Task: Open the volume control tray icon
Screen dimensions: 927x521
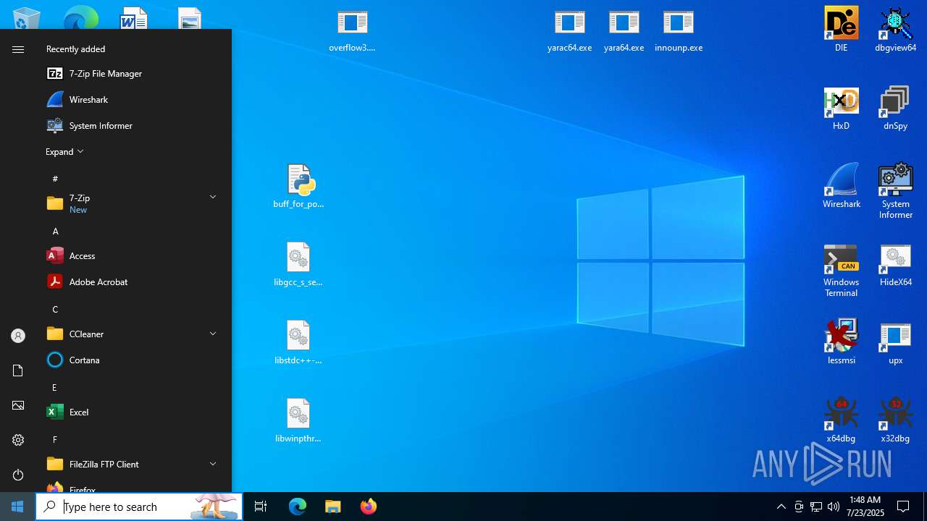Action: click(834, 507)
